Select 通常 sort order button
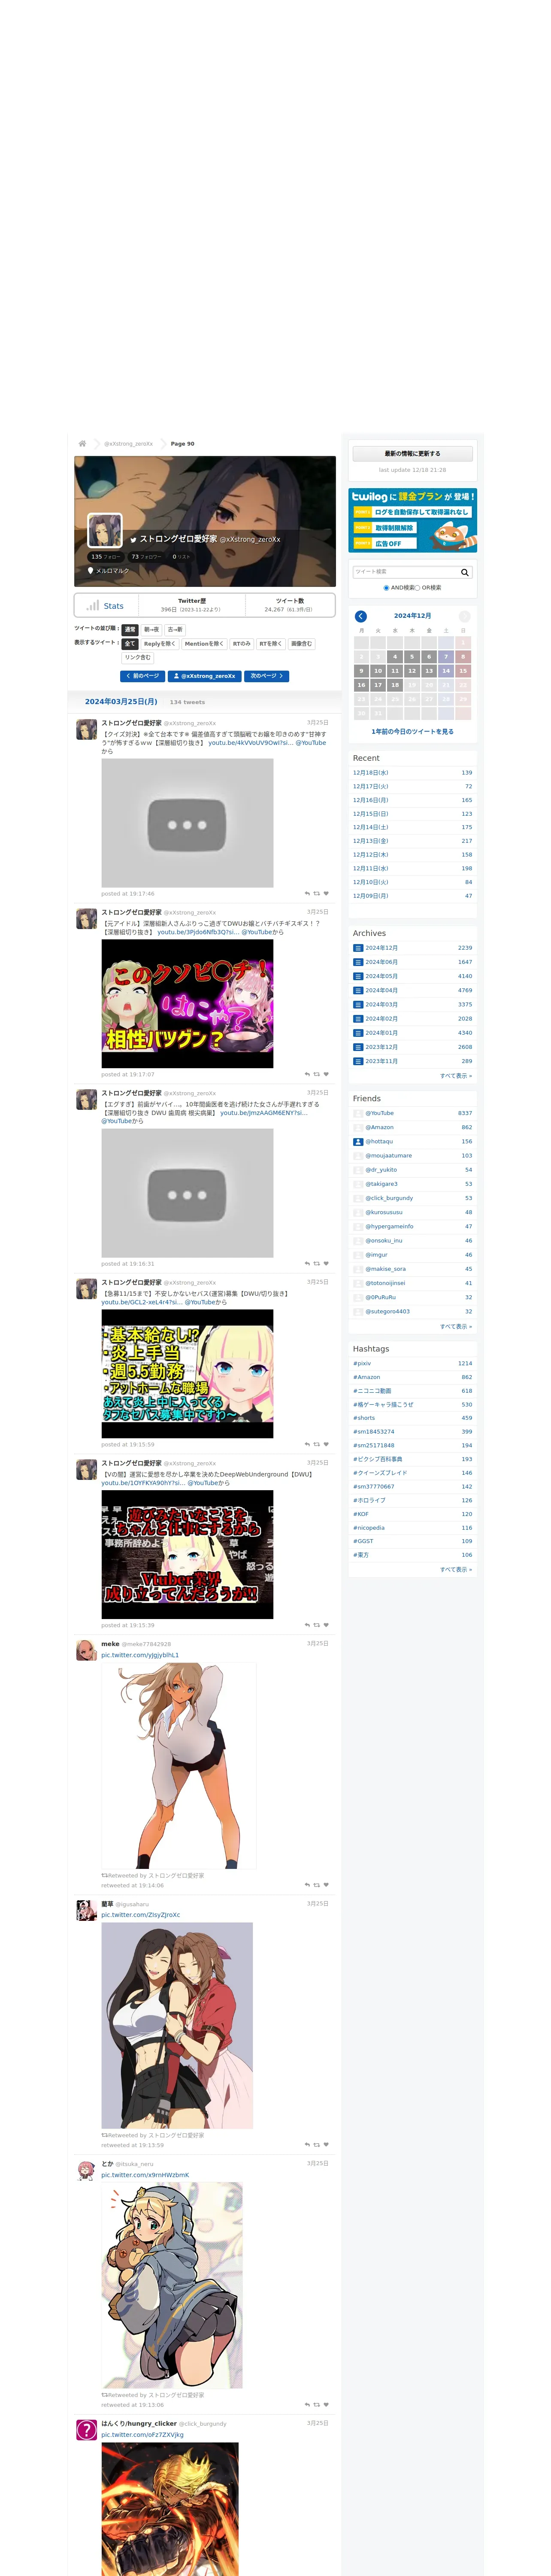The width and height of the screenshot is (551, 2576). coord(130,630)
